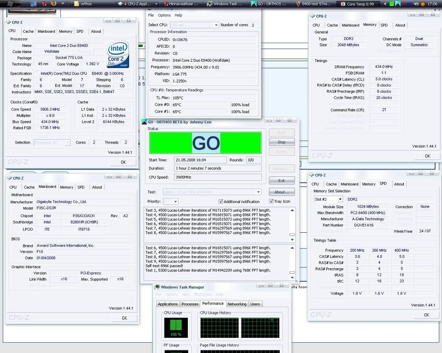Open Cache tab in CPU-Z Processor window
442x353 pixels.
(x=28, y=31)
